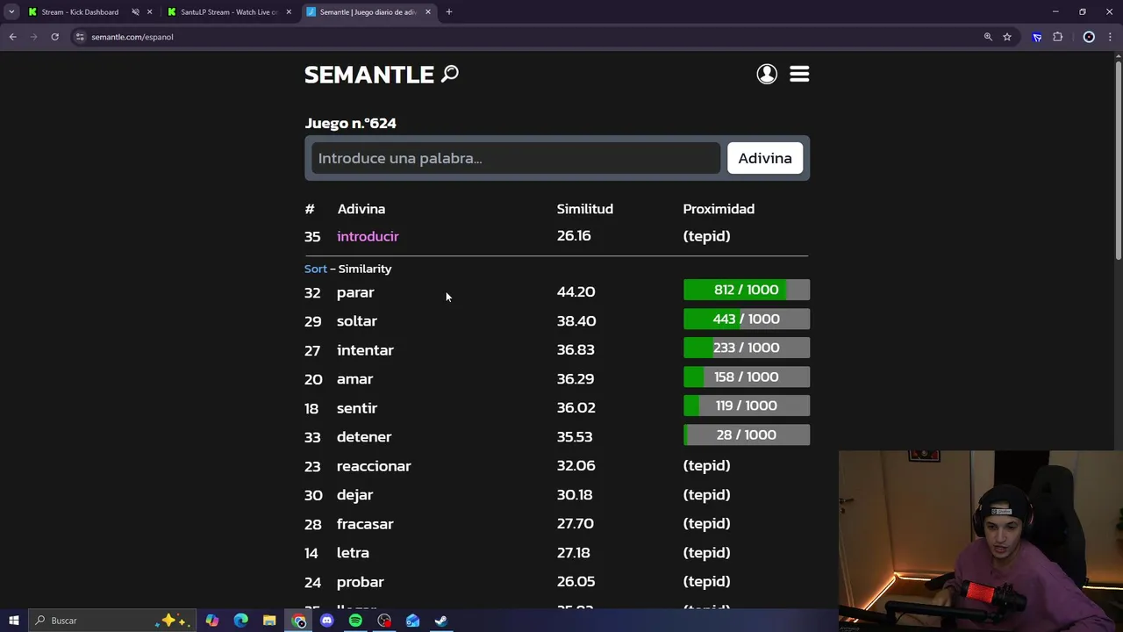
Task: Open Spotify from the taskbar
Action: (x=355, y=621)
